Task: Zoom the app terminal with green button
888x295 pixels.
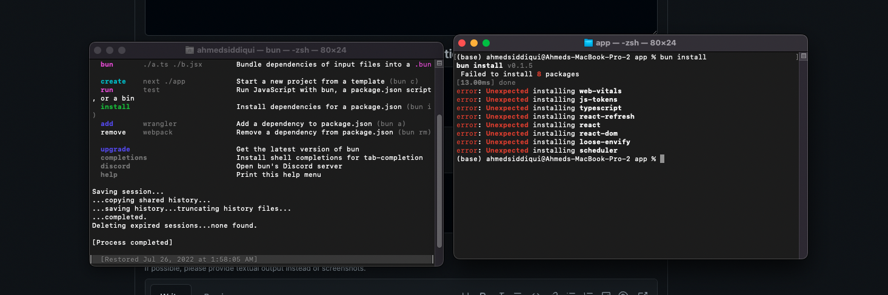Action: (x=486, y=43)
